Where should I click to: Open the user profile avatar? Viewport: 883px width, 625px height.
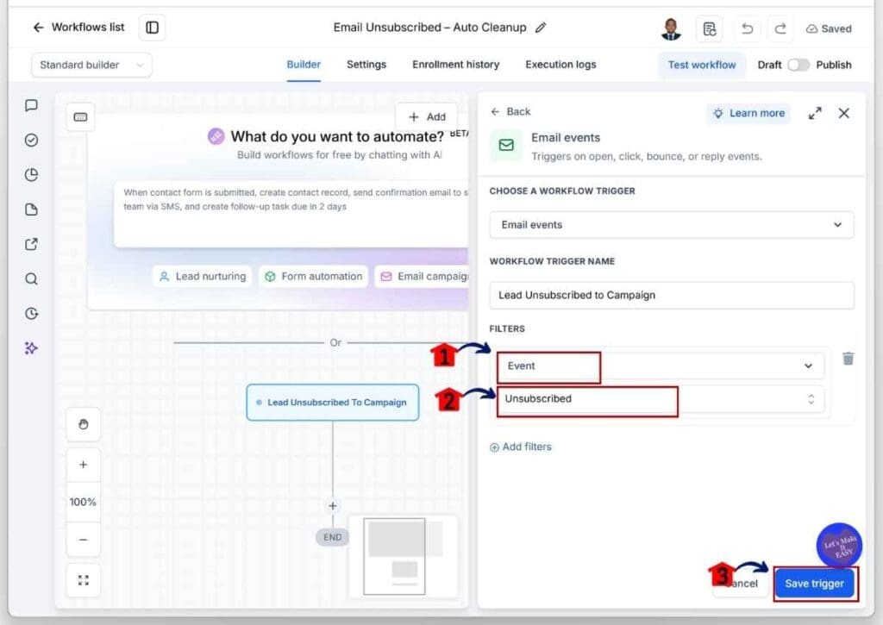[x=671, y=28]
